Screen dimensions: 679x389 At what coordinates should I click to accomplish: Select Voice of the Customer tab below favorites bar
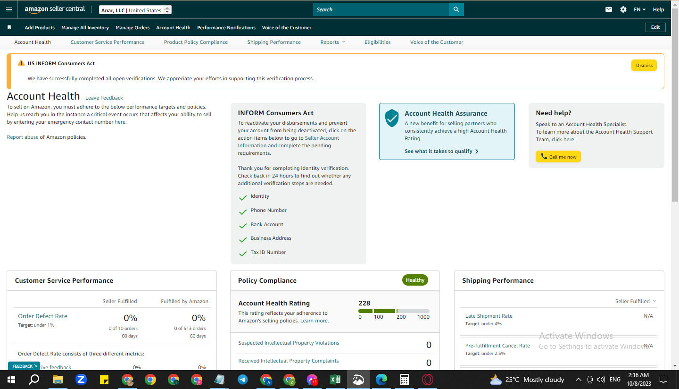point(437,42)
